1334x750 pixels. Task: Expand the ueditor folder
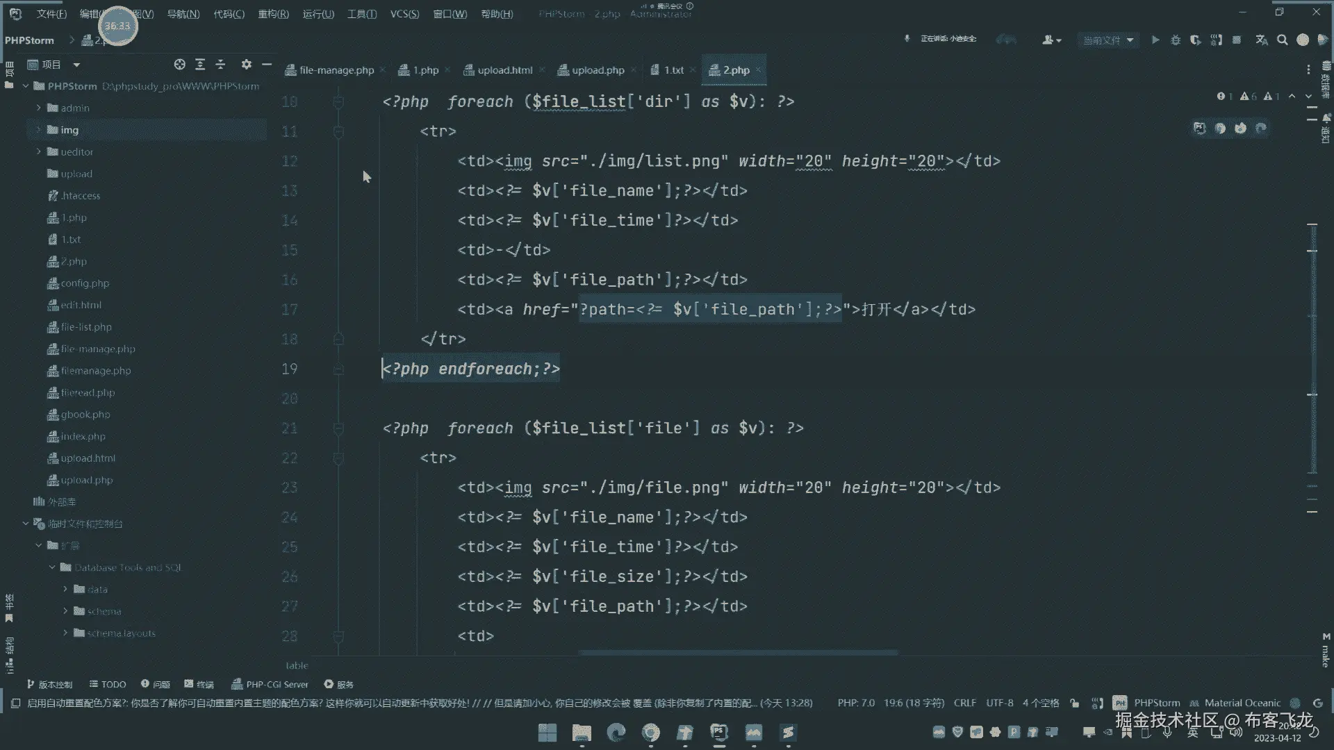tap(39, 151)
